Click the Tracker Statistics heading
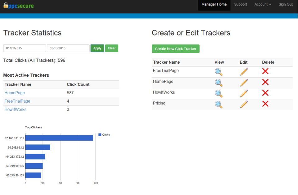This screenshot has height=195, width=298. point(32,33)
